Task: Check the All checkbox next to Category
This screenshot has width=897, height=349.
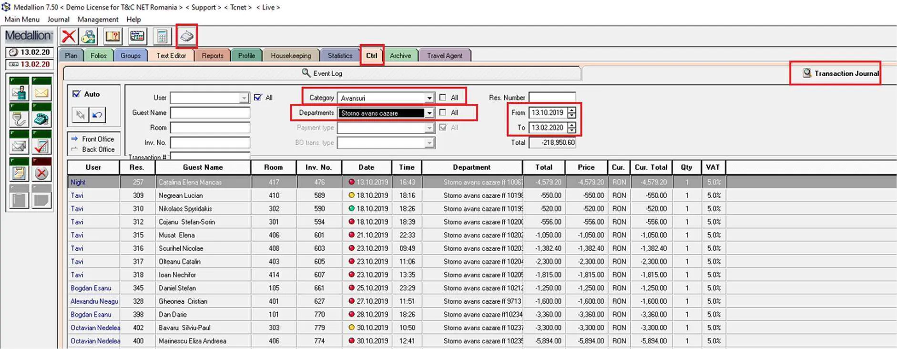Action: [x=443, y=98]
